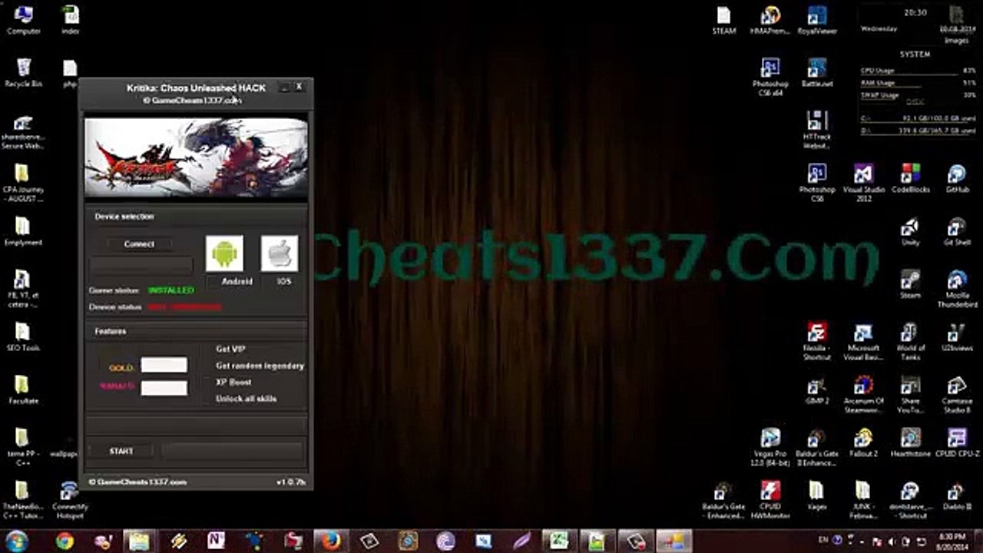Open OneNote from the taskbar

(x=217, y=541)
